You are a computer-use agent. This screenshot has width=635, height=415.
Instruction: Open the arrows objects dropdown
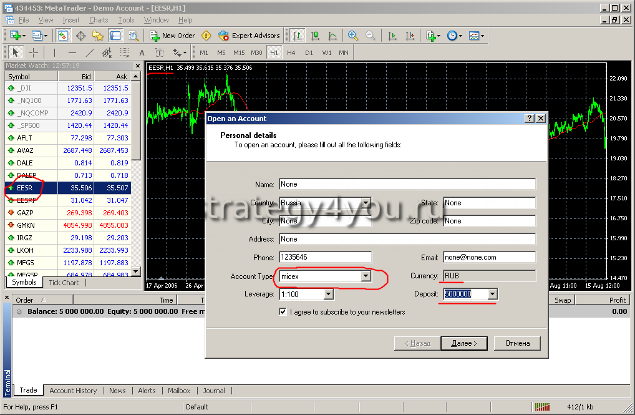(180, 52)
